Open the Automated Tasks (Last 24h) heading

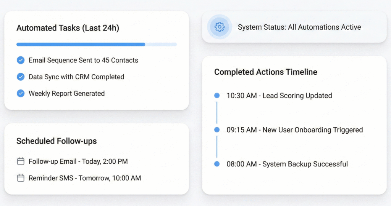coord(68,28)
